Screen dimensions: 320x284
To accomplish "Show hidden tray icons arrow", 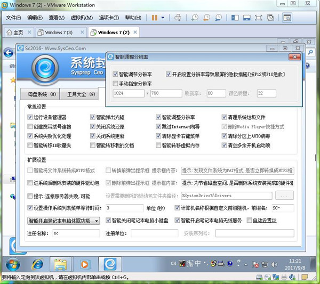I will pos(246,265).
